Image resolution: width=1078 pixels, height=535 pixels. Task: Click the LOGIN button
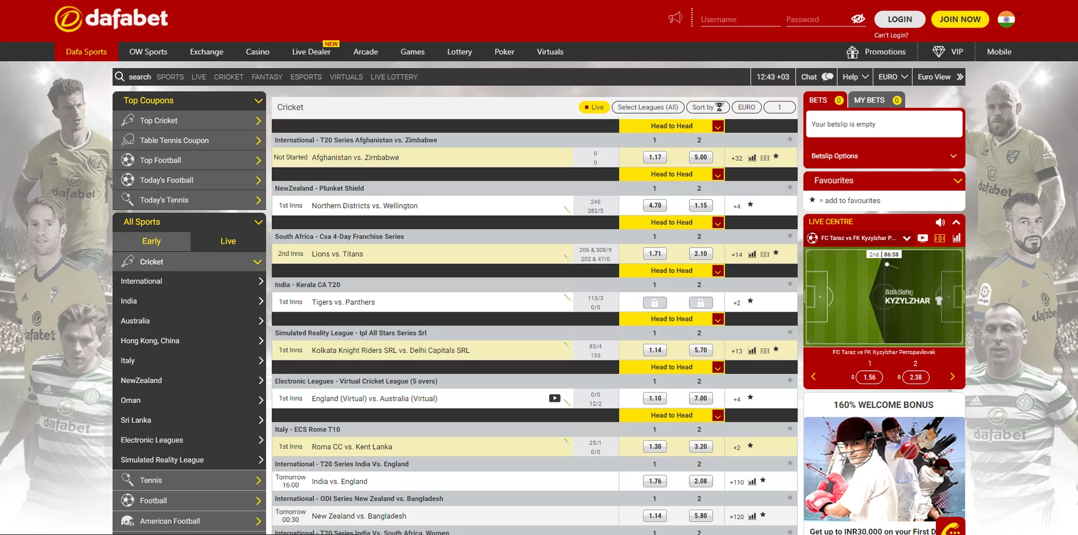click(899, 19)
